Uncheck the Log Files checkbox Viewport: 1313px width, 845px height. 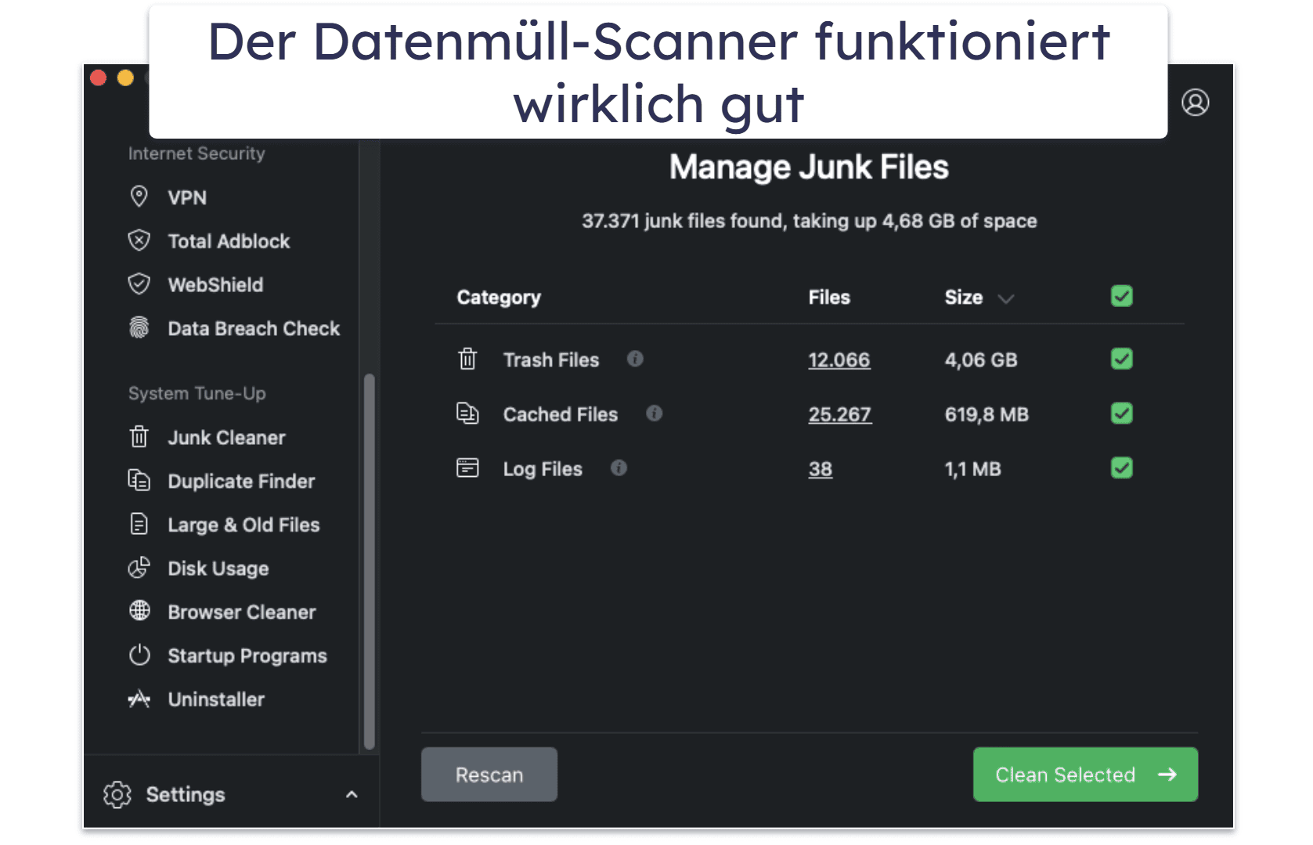(x=1121, y=468)
